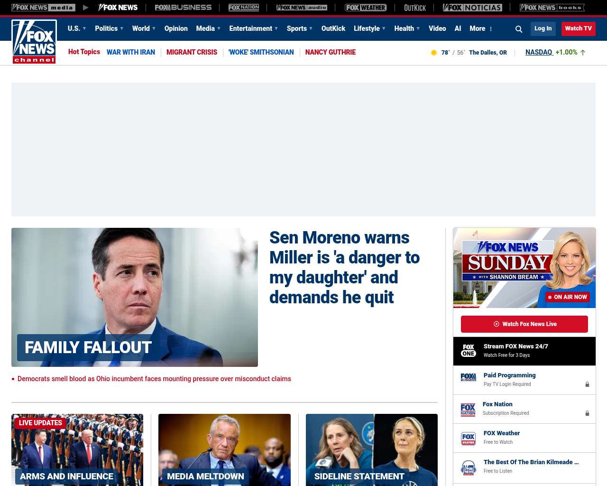
Task: Open The Best Of The Brian Kilmeade link
Action: [531, 462]
